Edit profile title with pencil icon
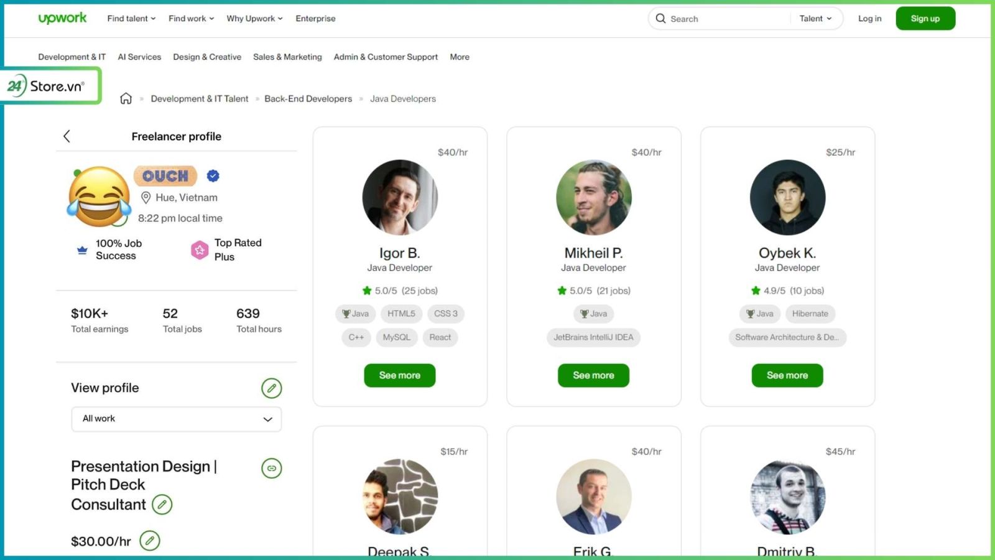This screenshot has height=560, width=995. tap(162, 505)
